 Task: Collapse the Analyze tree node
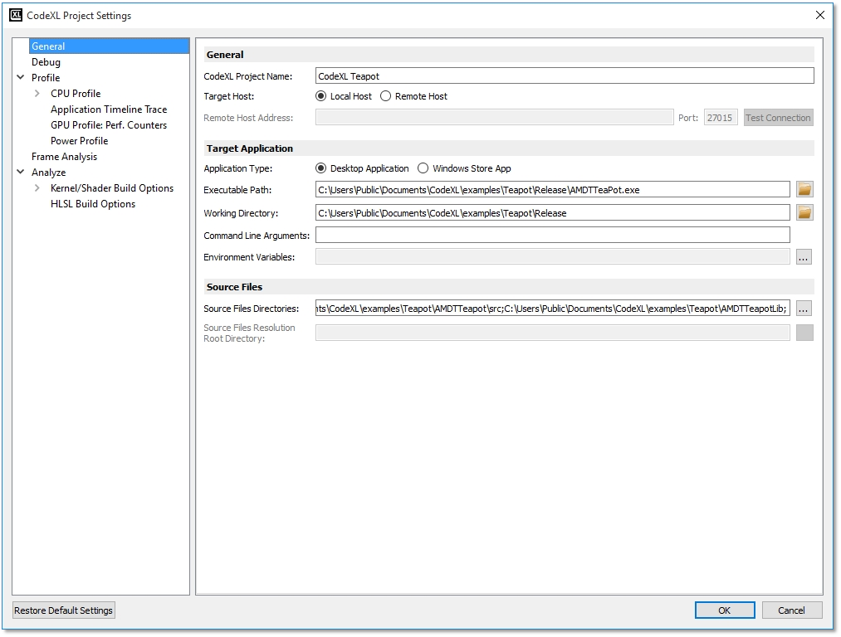21,172
